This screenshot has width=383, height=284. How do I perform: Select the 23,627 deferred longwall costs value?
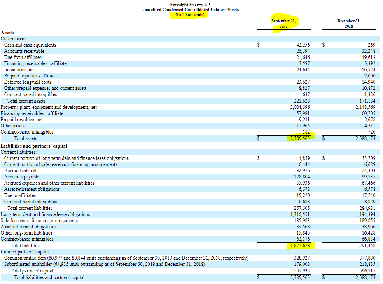point(303,82)
